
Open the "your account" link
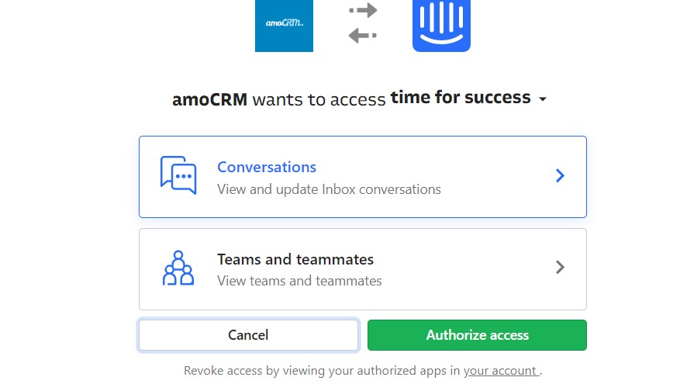501,371
